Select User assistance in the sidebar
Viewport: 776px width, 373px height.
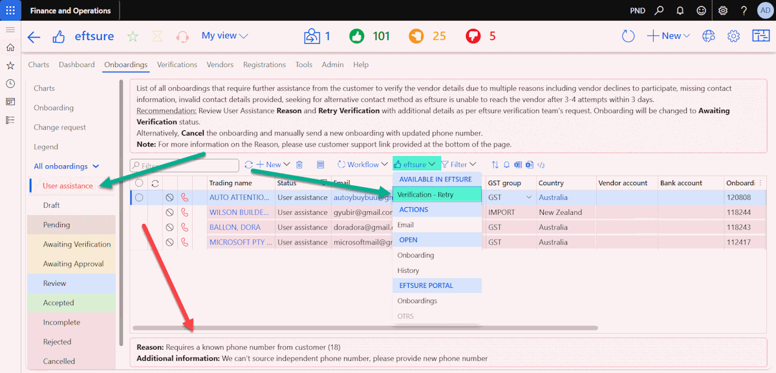(x=68, y=186)
